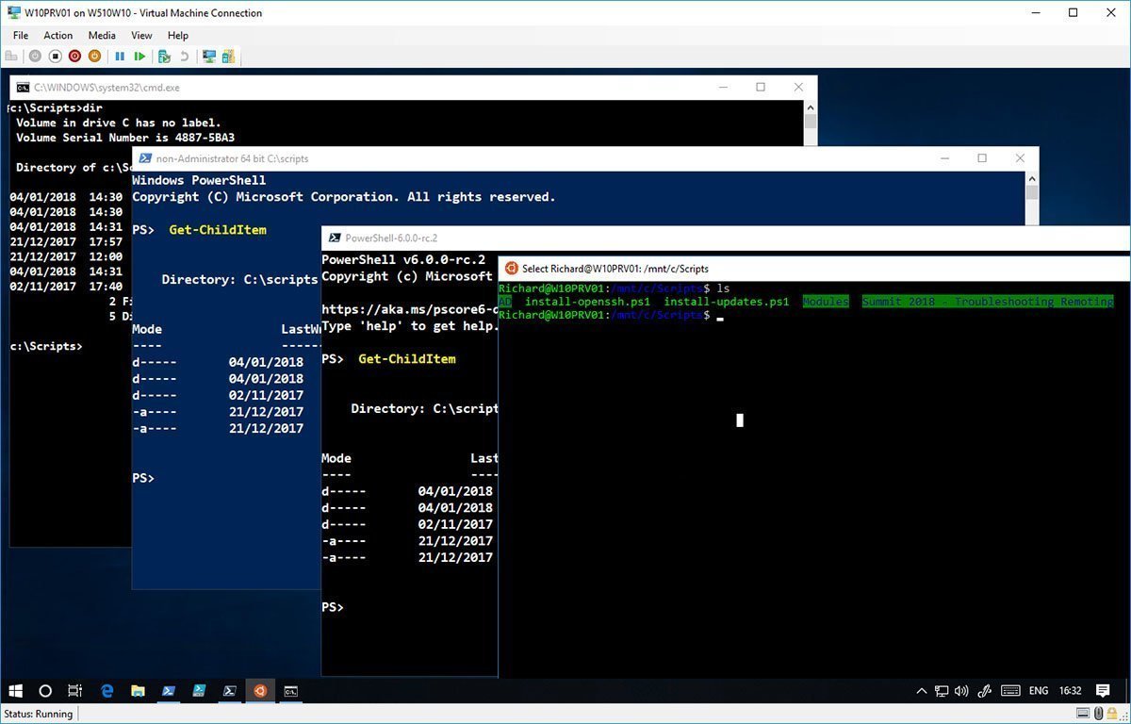Open Ubuntu WSL from the taskbar
The width and height of the screenshot is (1131, 724).
pyautogui.click(x=260, y=690)
